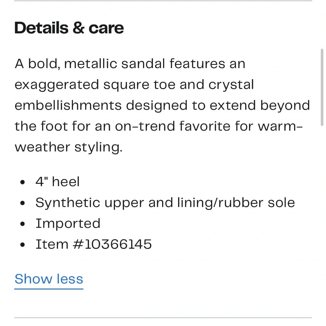The width and height of the screenshot is (326, 326).
Task: Select the "Details & care" heading
Action: click(x=69, y=28)
